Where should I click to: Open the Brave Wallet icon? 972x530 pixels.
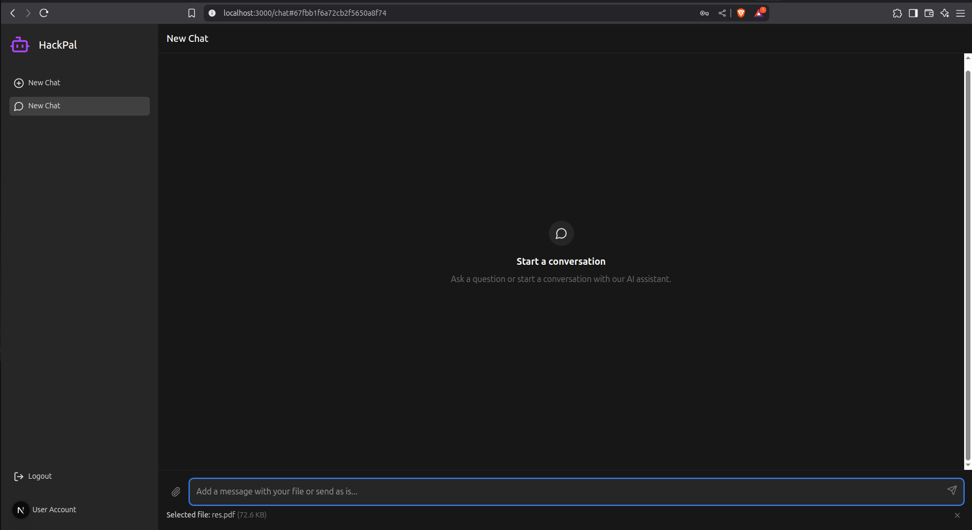click(x=929, y=13)
